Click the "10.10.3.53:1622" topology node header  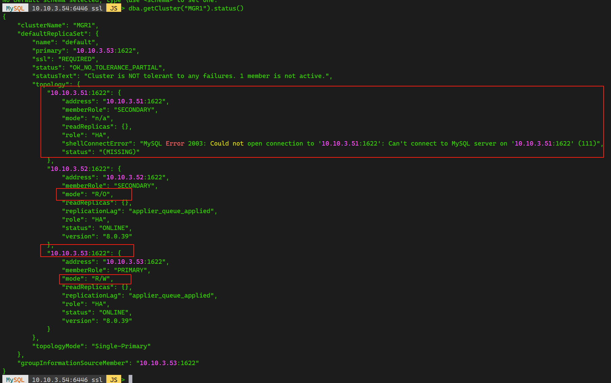84,253
